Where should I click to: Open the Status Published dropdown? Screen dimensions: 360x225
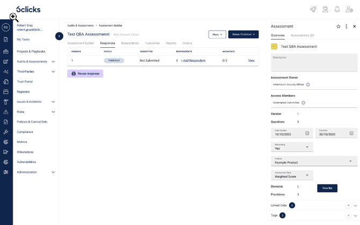[243, 34]
